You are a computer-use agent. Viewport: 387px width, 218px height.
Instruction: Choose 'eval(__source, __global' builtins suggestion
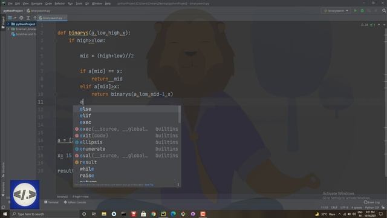(127, 156)
